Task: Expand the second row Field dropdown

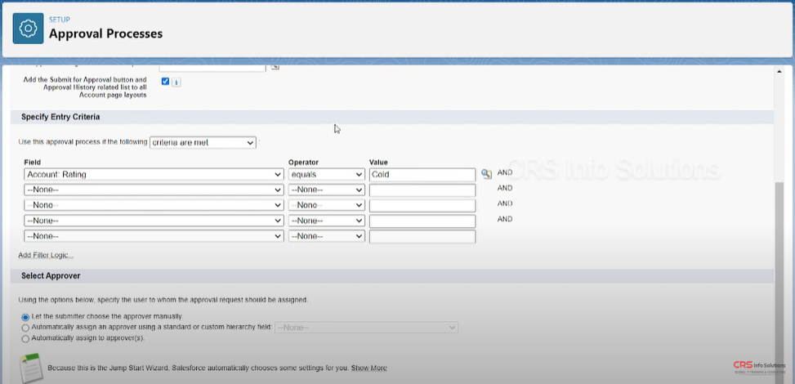Action: 154,190
